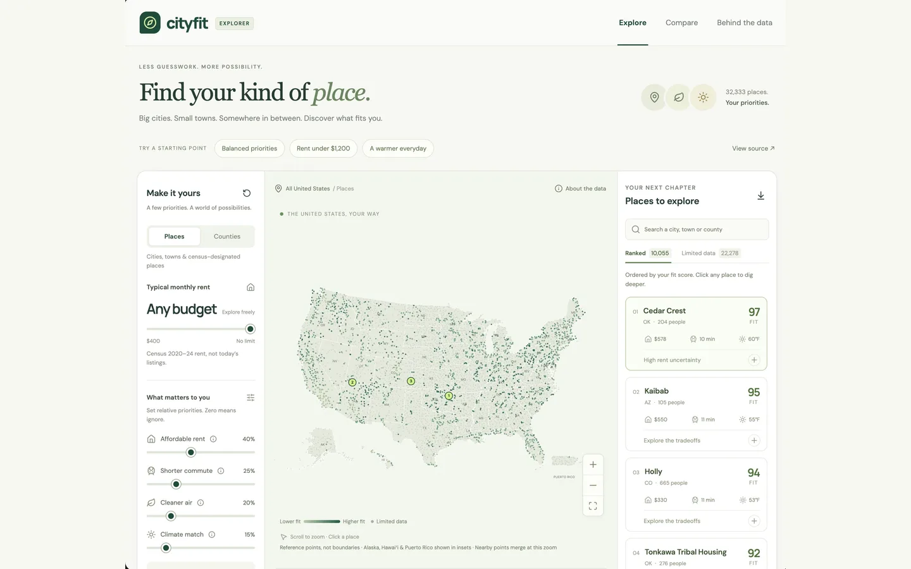Image resolution: width=911 pixels, height=569 pixels.
Task: Open Behind the data page
Action: (x=745, y=23)
